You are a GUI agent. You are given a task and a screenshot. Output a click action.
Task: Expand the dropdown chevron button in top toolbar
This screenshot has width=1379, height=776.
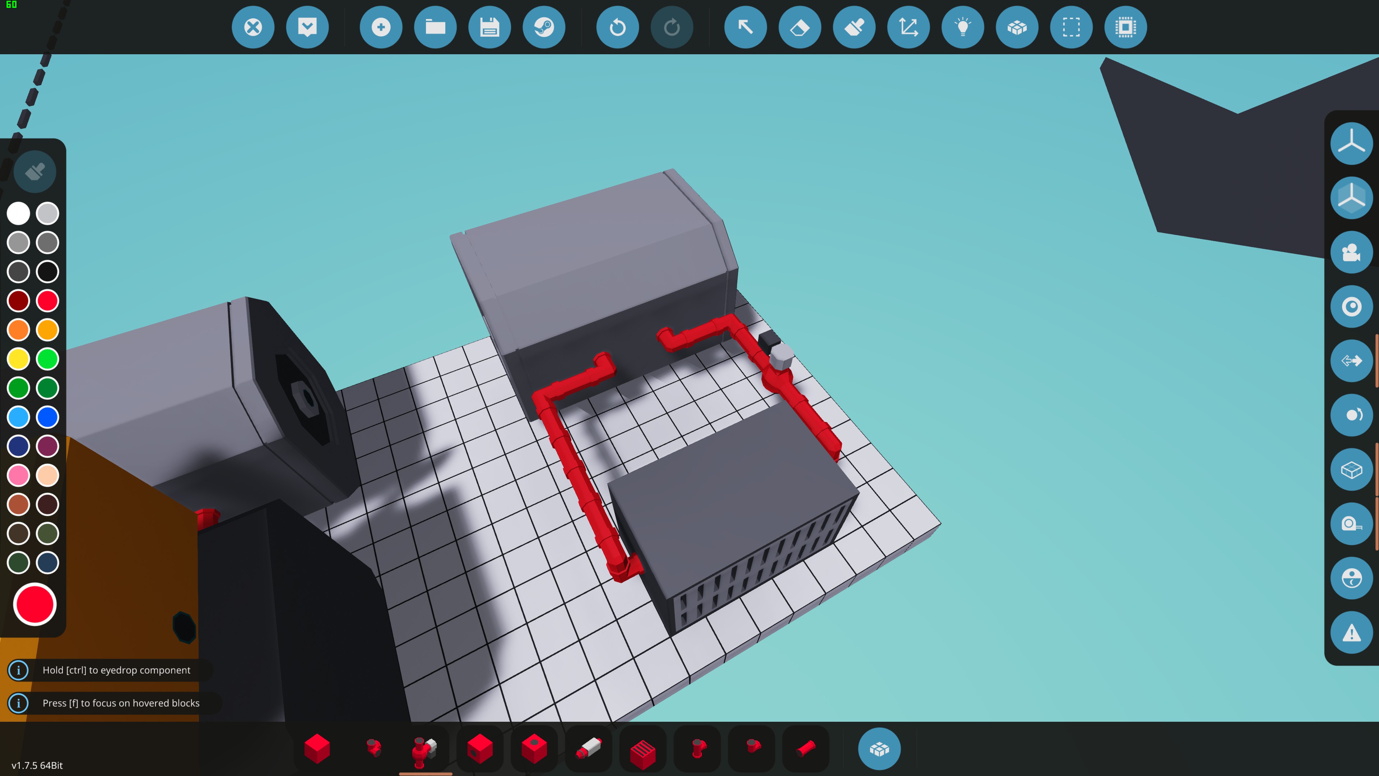coord(307,27)
